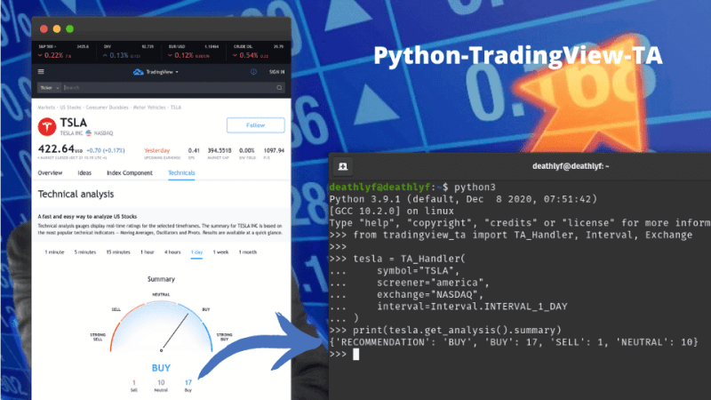Open the Ticker dropdown
The width and height of the screenshot is (711, 400).
49,87
